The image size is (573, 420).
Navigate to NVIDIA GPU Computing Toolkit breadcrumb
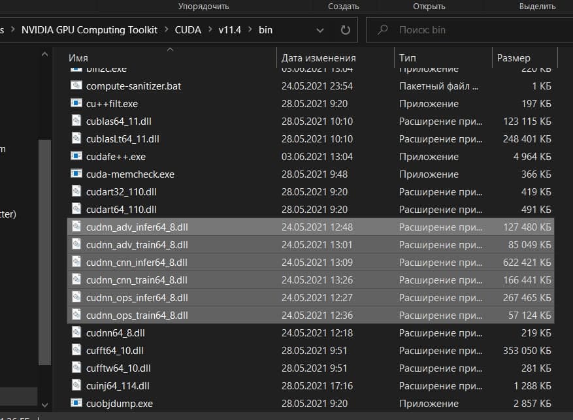[x=89, y=30]
